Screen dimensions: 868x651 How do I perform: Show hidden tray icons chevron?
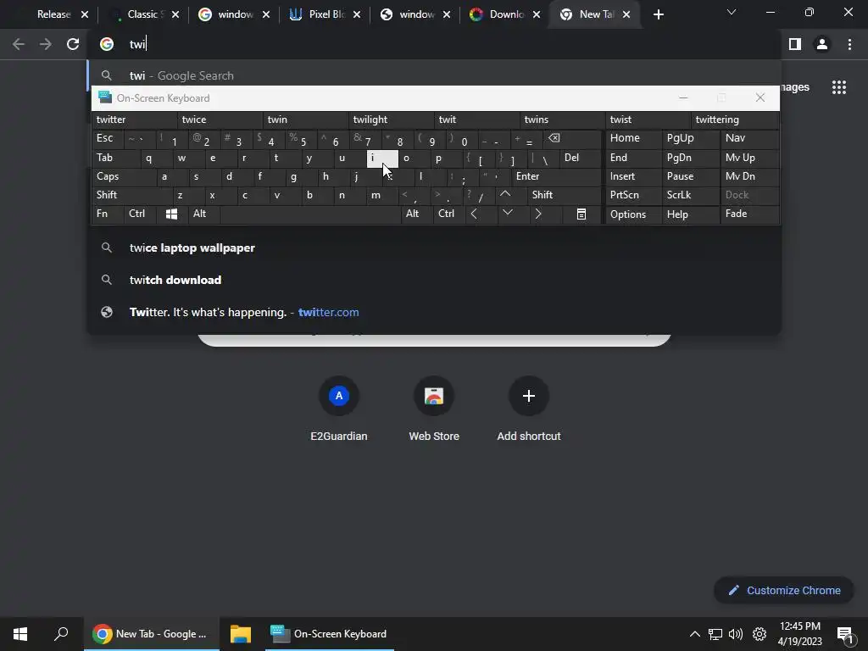pyautogui.click(x=695, y=634)
